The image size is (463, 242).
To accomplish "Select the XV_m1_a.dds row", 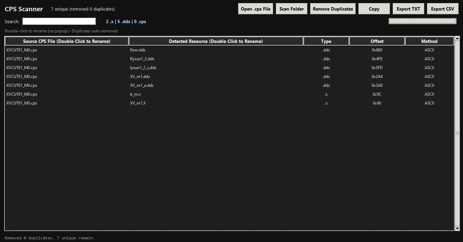I will pos(229,85).
